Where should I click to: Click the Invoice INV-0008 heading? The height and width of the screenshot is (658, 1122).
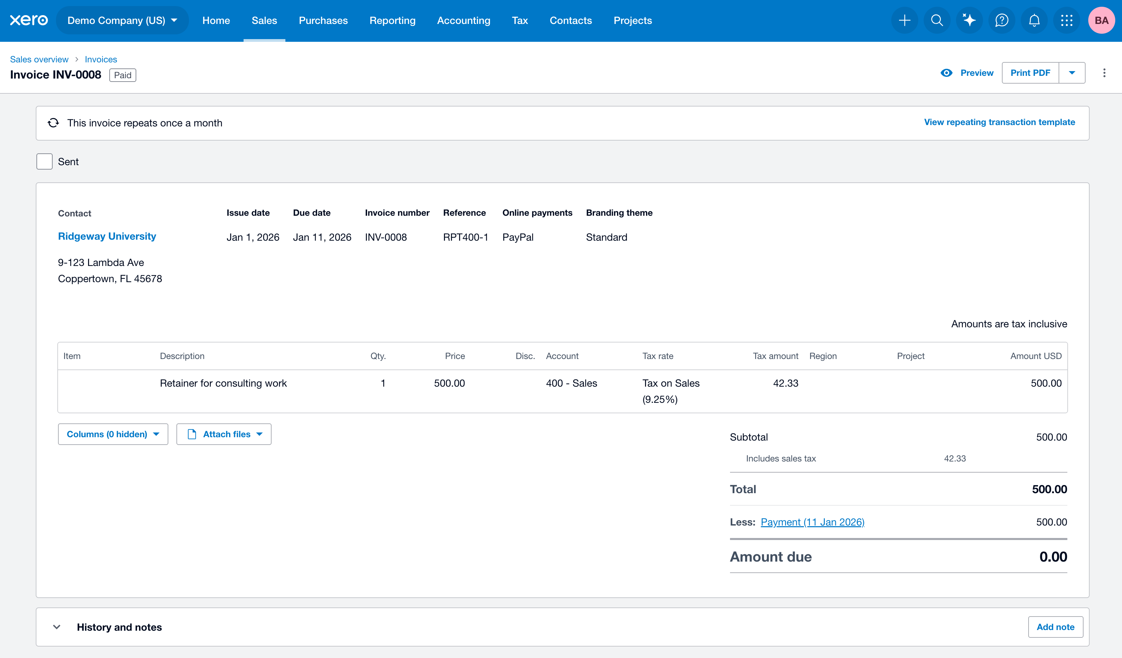(56, 75)
